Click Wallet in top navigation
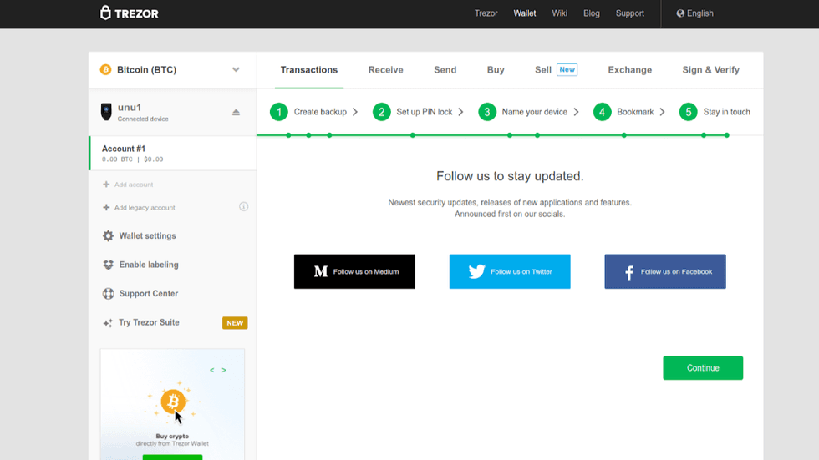Screen dimensions: 819x460 tap(525, 13)
